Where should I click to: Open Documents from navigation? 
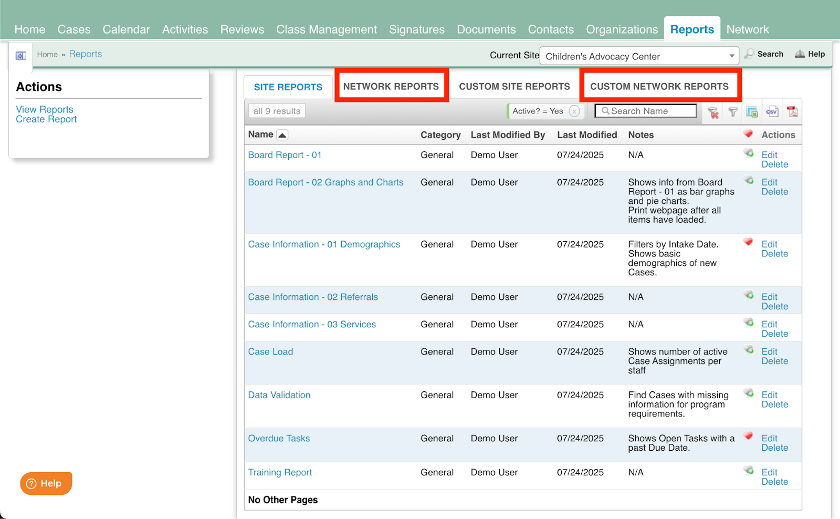point(486,29)
